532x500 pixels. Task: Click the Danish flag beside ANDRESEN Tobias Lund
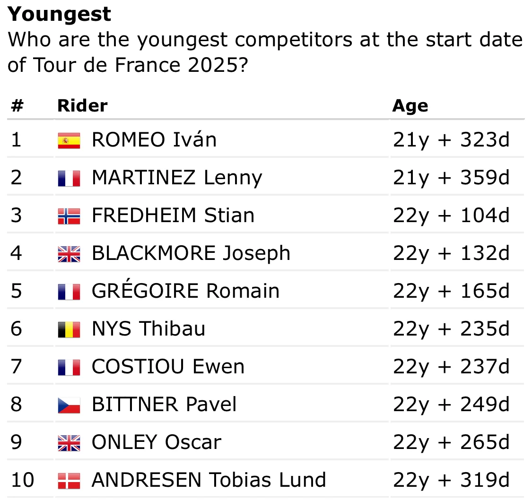click(x=69, y=481)
